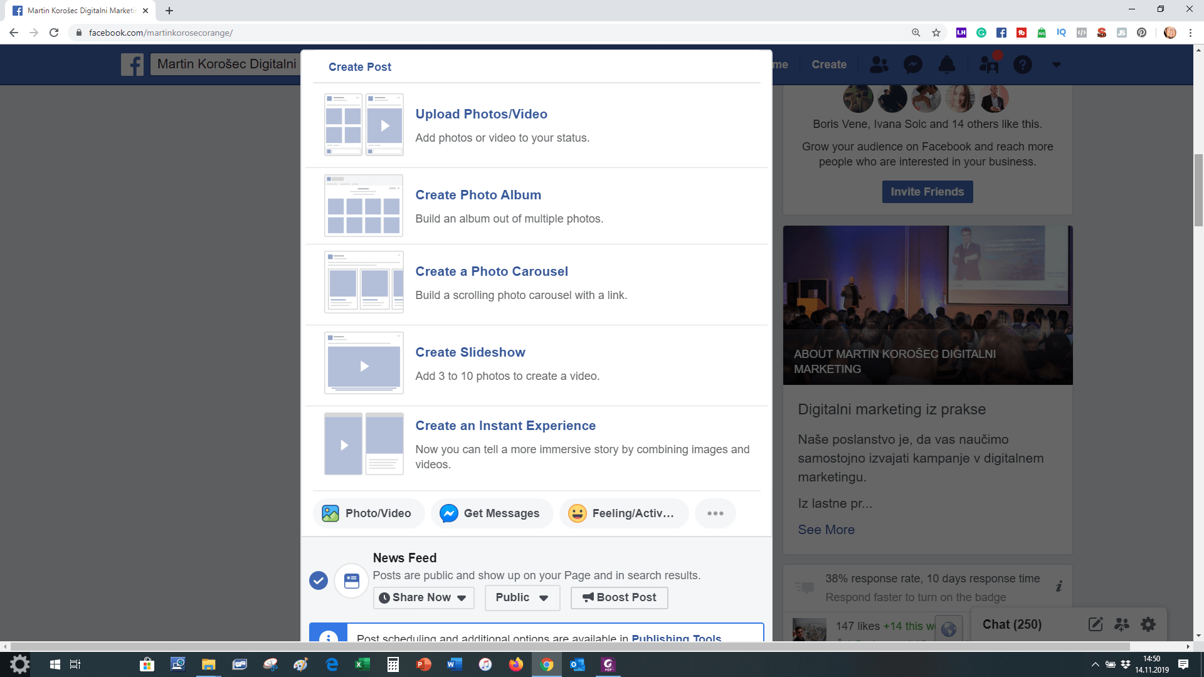Uncheck the News Feed checkmark
This screenshot has width=1204, height=677.
[319, 581]
